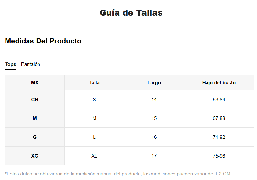
Task: Select the M size in MX column
Action: (35, 118)
